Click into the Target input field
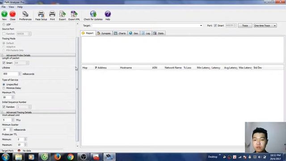This screenshot has width=286, height=161. 146,25
